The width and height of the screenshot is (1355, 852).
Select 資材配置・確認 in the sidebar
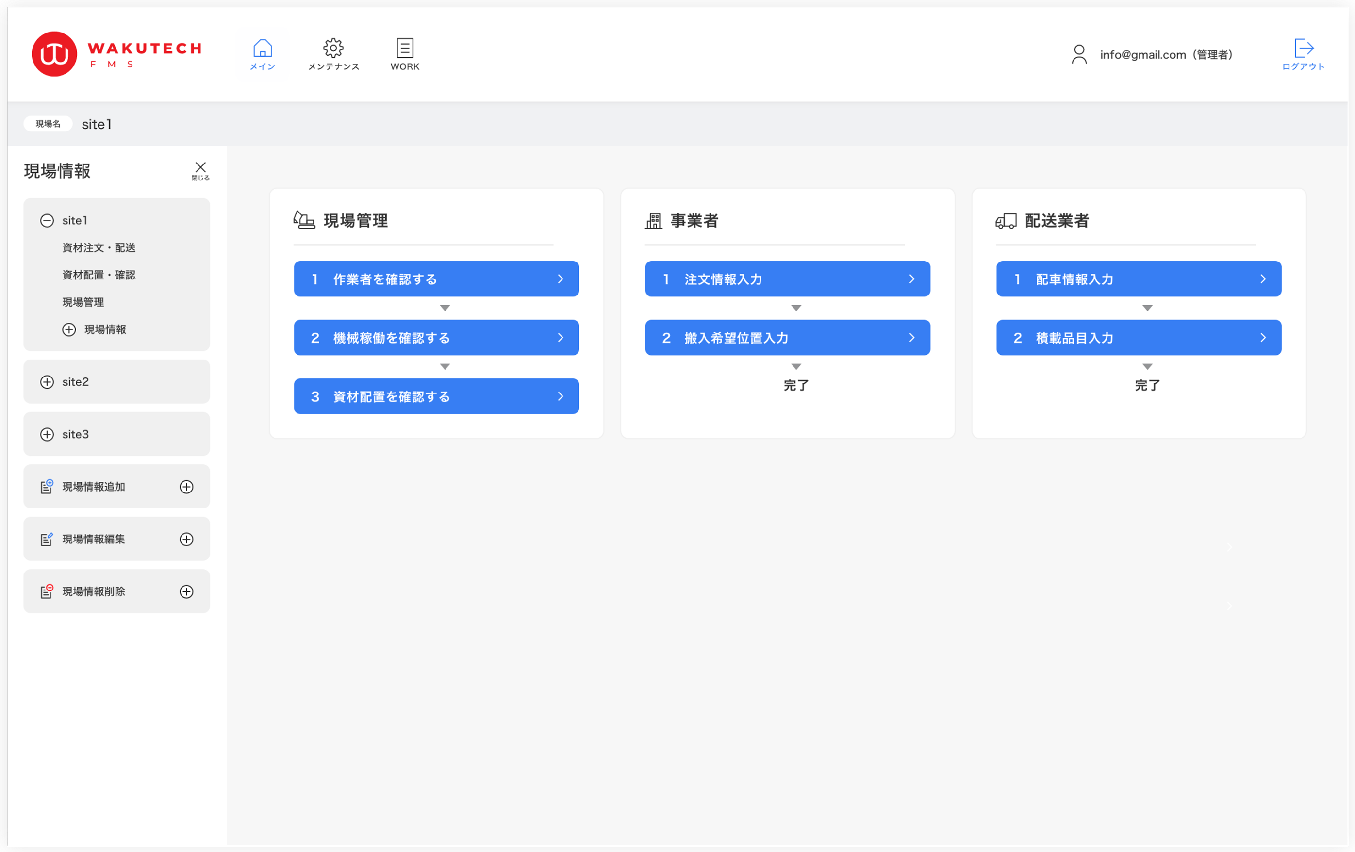coord(99,275)
